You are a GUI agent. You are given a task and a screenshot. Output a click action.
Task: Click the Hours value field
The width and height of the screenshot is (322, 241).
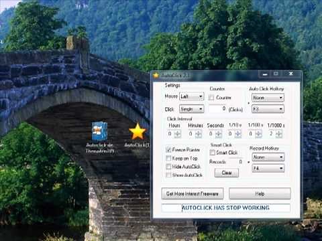point(170,134)
